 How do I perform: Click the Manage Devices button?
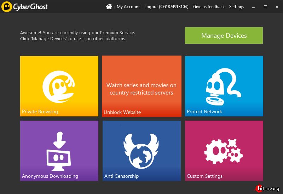224,36
